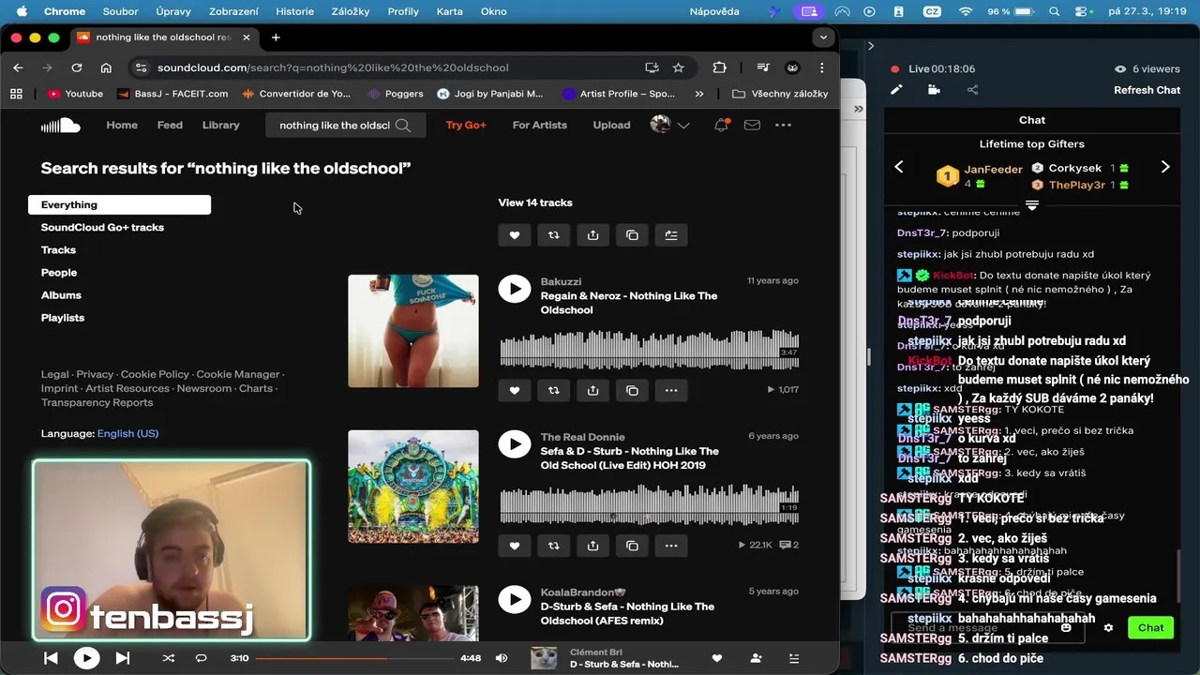Play the current track in the bottom player
This screenshot has height=675, width=1200.
[x=86, y=658]
